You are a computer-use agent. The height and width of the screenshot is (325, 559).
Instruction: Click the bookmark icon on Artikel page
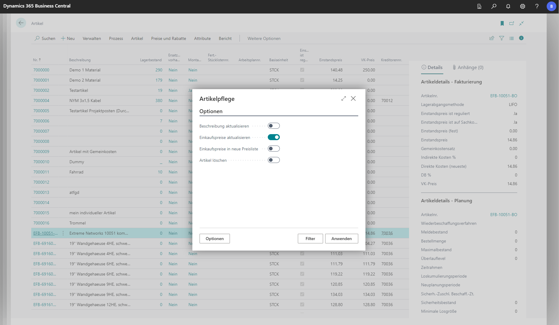[502, 23]
